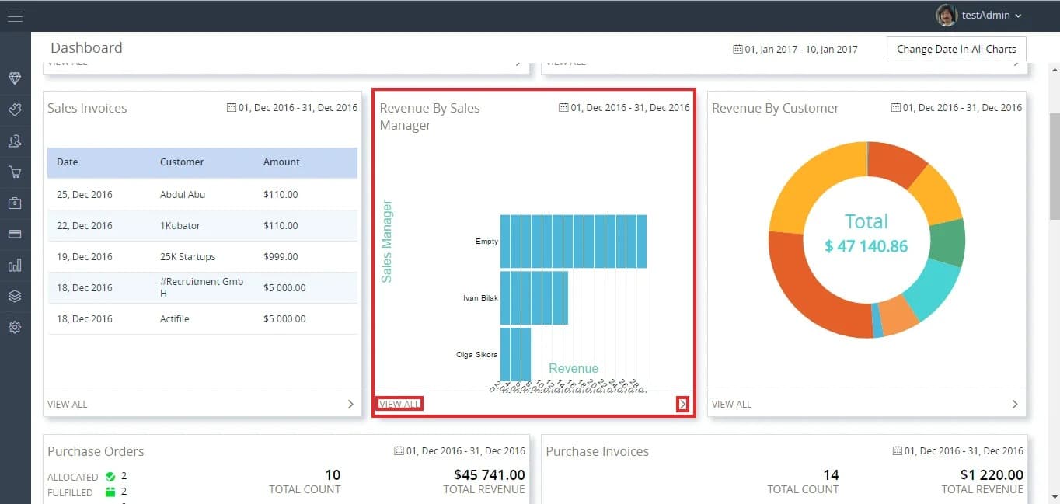Click the testAdmin user avatar

(x=946, y=15)
